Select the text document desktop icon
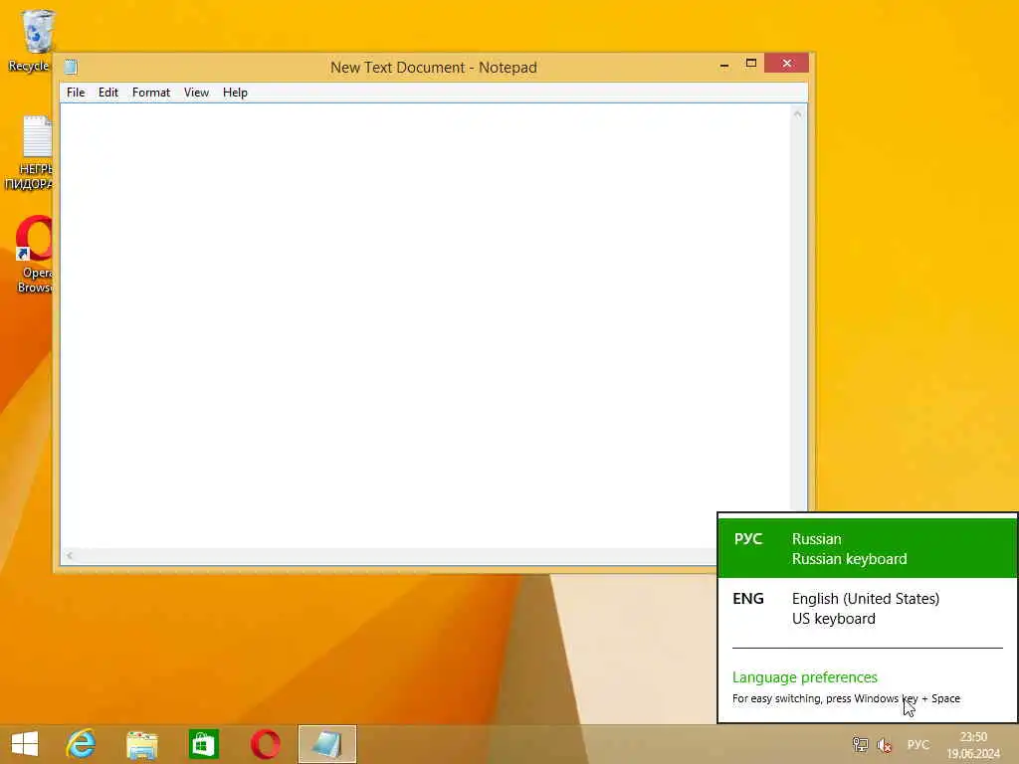1019x764 pixels. pyautogui.click(x=31, y=152)
